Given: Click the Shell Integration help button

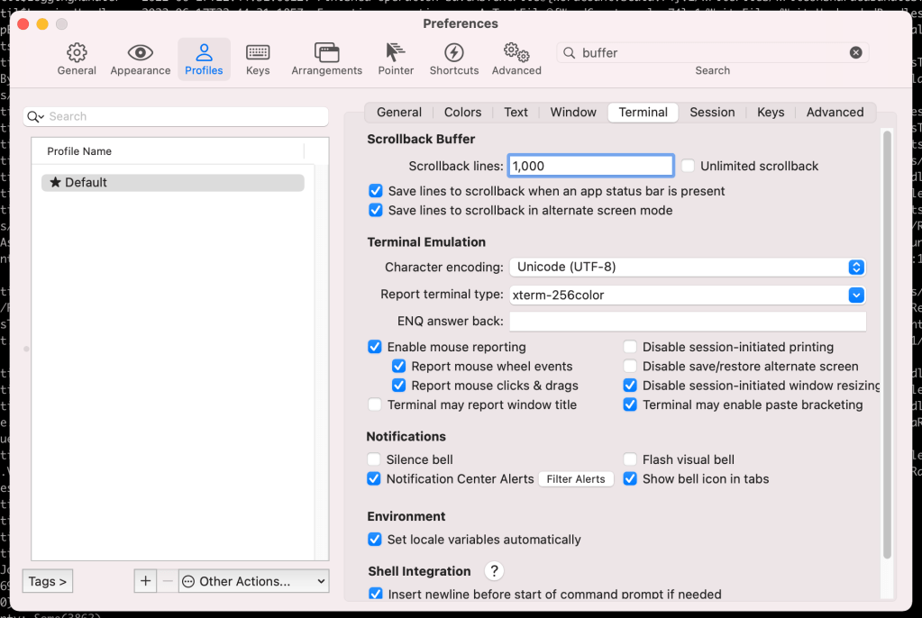Looking at the screenshot, I should [x=494, y=571].
